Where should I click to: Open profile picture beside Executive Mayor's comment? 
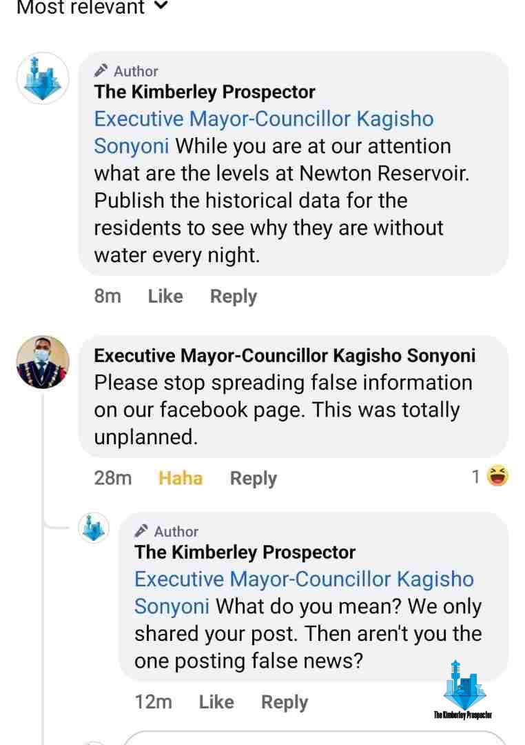tap(43, 362)
